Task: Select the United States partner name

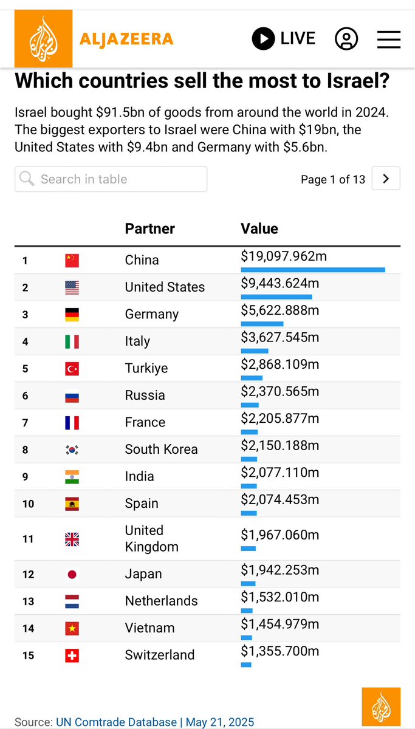Action: coord(165,287)
